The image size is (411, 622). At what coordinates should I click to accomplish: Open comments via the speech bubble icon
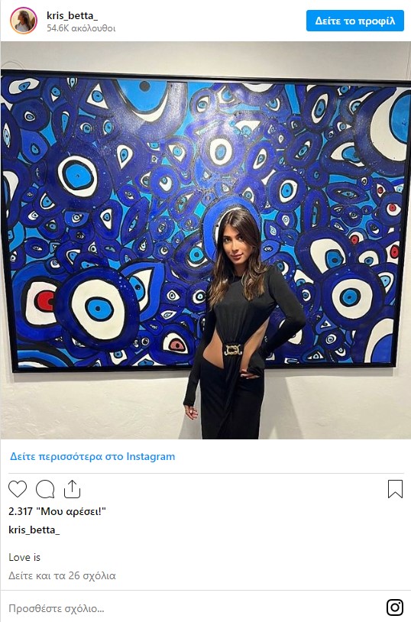point(45,489)
